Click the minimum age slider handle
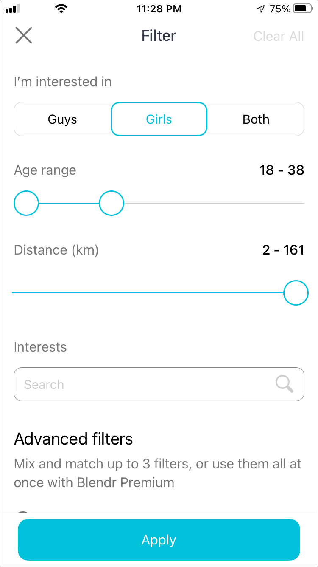 26,204
